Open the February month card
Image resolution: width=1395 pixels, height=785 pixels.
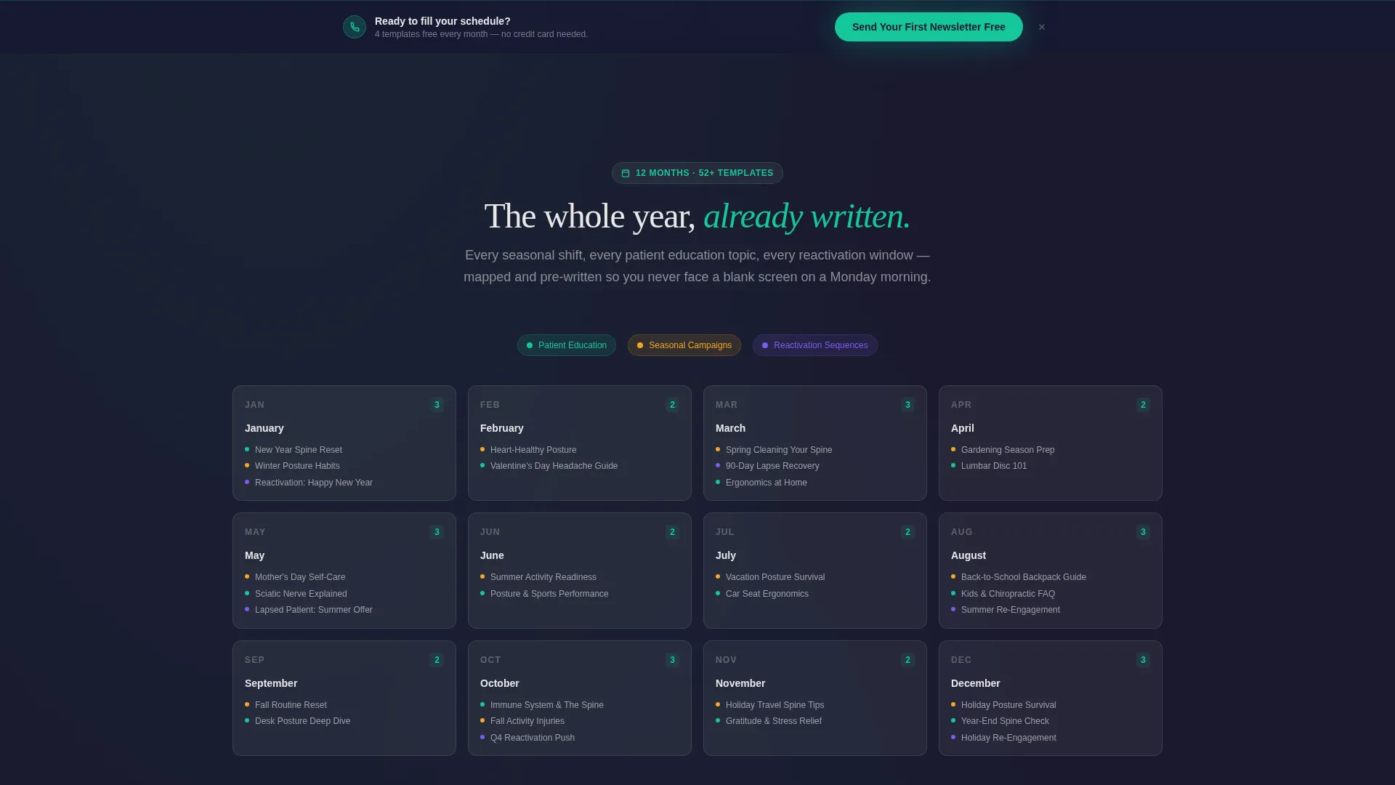coord(580,443)
